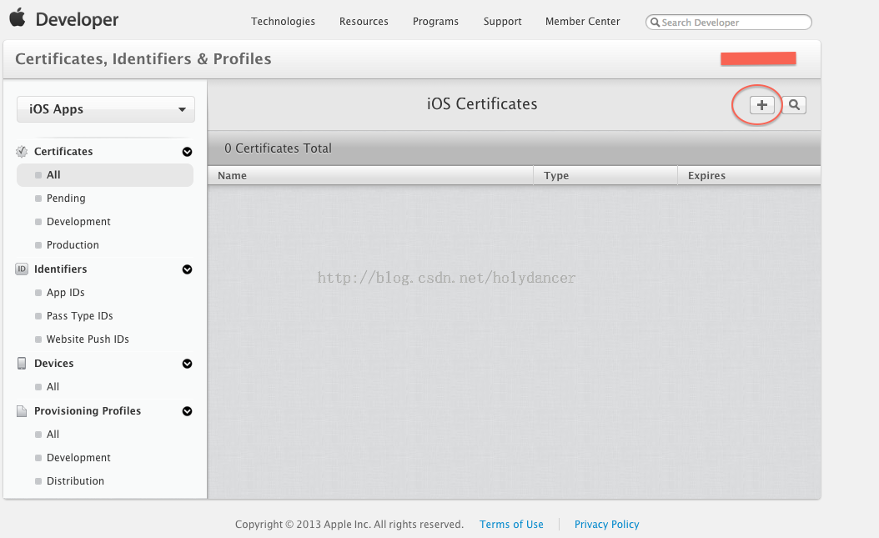Viewport: 879px width, 538px height.
Task: Sort by the Type column header
Action: click(605, 175)
